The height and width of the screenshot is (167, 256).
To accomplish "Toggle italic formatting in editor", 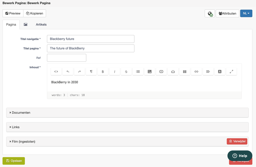I will 115,72.
